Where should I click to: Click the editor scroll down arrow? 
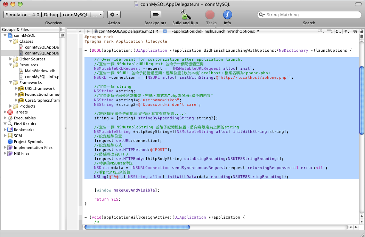[362, 222]
